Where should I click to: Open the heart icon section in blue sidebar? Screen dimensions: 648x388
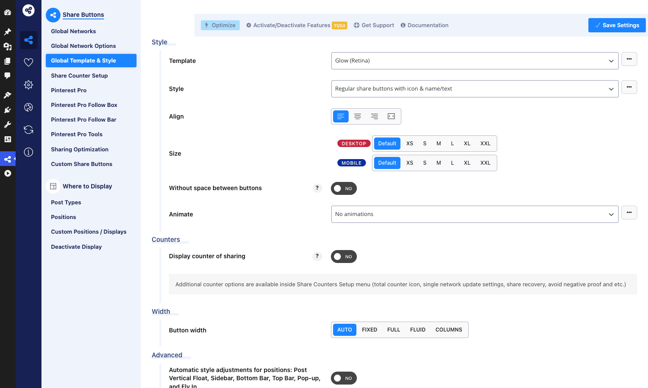pos(29,63)
